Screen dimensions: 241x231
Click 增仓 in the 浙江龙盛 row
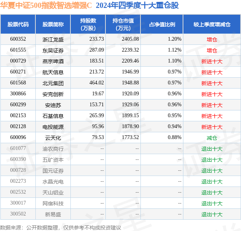point(212,40)
